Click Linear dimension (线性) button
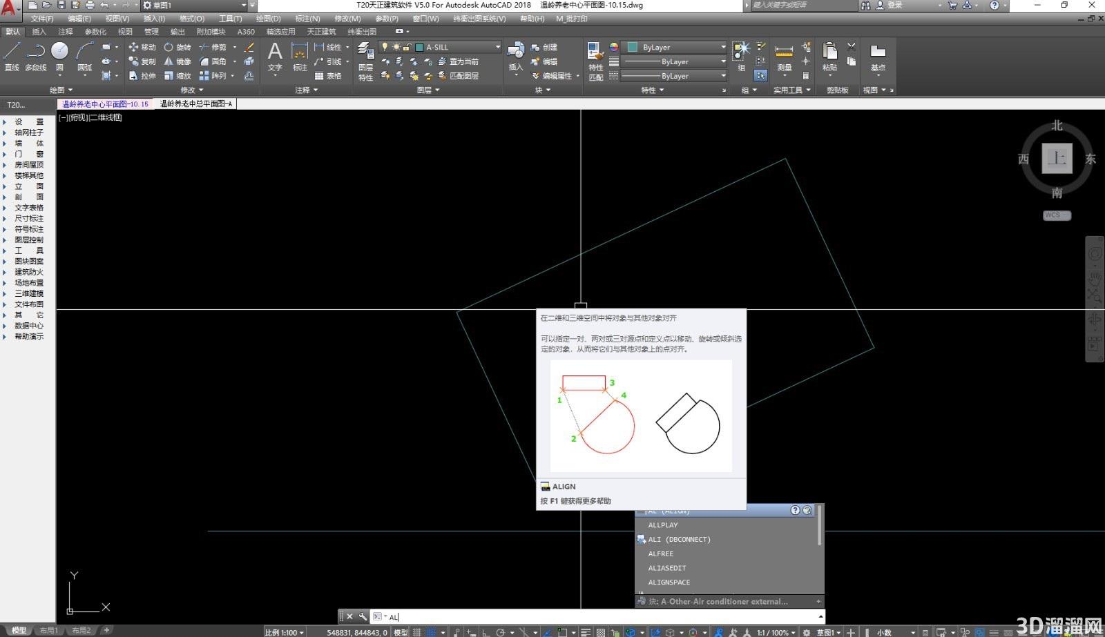 click(x=328, y=47)
